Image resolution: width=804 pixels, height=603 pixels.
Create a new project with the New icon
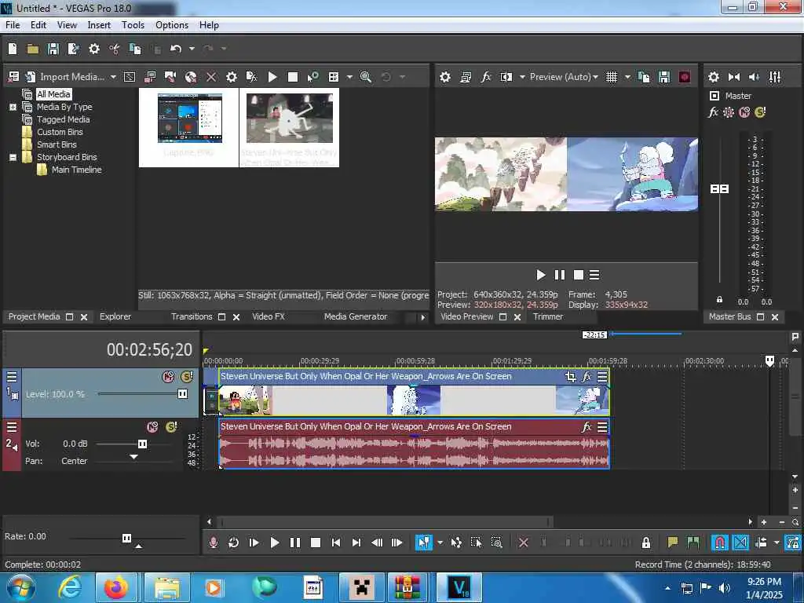click(x=13, y=49)
